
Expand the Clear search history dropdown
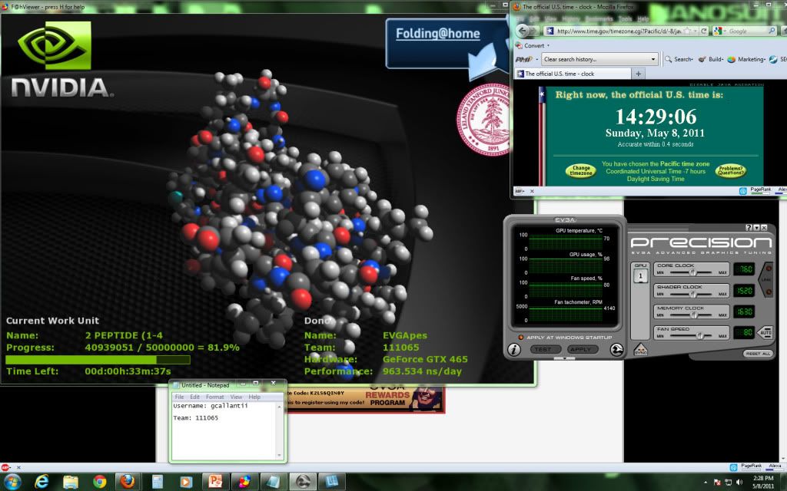tap(653, 59)
